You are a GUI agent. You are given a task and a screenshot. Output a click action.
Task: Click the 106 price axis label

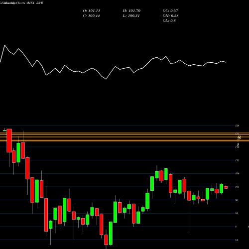[x=238, y=173]
